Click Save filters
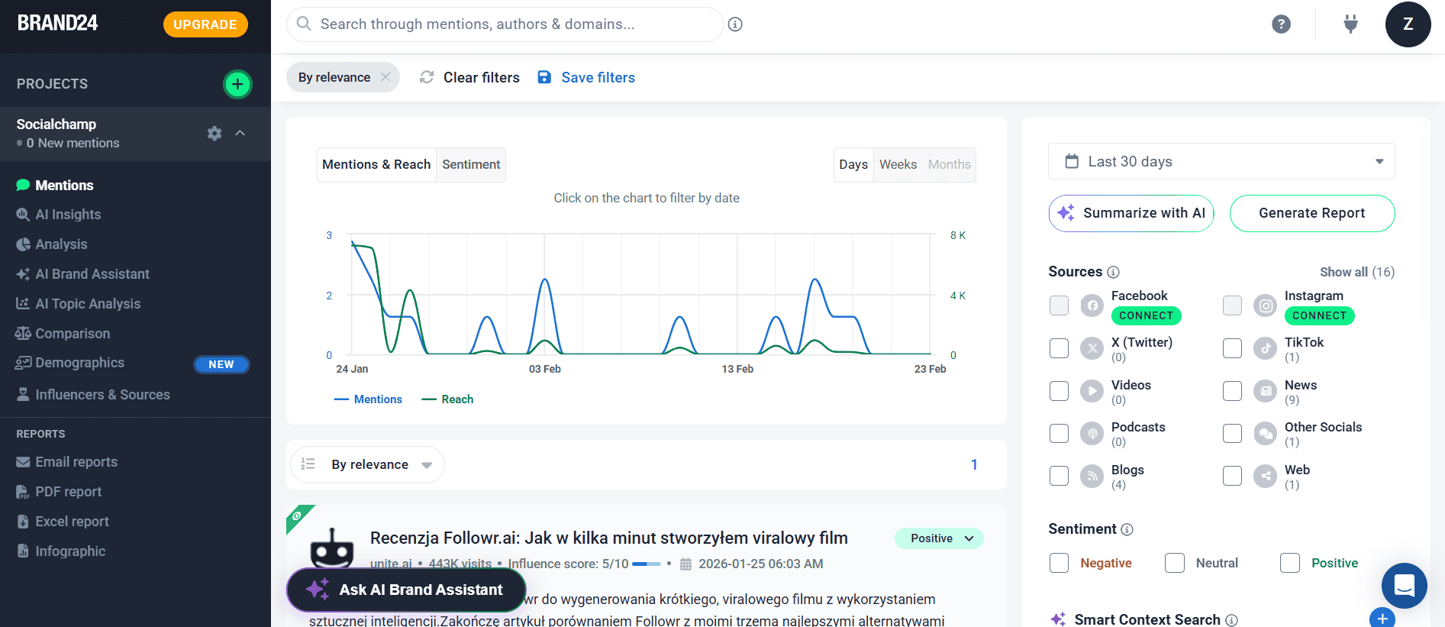 coord(586,77)
